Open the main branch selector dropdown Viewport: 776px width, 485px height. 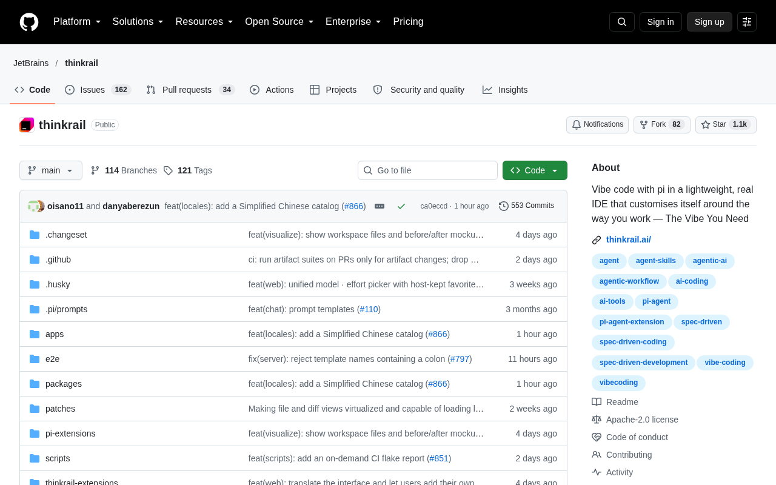[x=51, y=170]
